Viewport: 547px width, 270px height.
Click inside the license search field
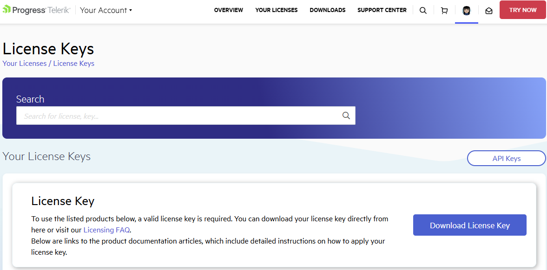point(177,115)
